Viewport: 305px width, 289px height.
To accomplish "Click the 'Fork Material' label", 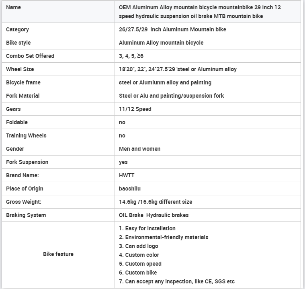I will click(x=23, y=96).
